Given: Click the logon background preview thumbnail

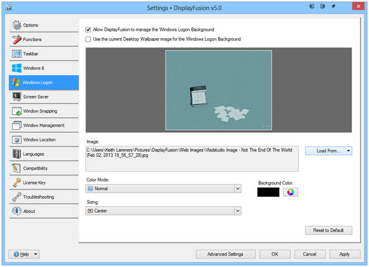Looking at the screenshot, I should coord(218,90).
